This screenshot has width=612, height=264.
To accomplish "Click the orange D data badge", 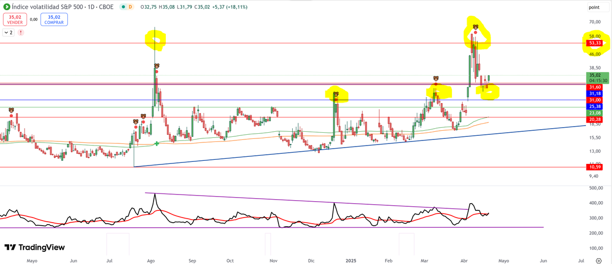I will [x=130, y=7].
